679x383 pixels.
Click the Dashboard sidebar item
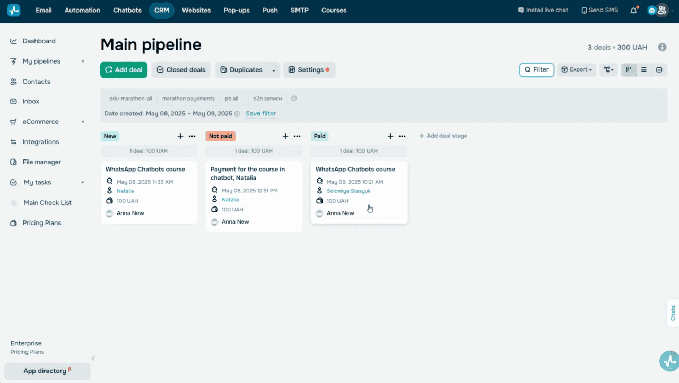pos(39,41)
